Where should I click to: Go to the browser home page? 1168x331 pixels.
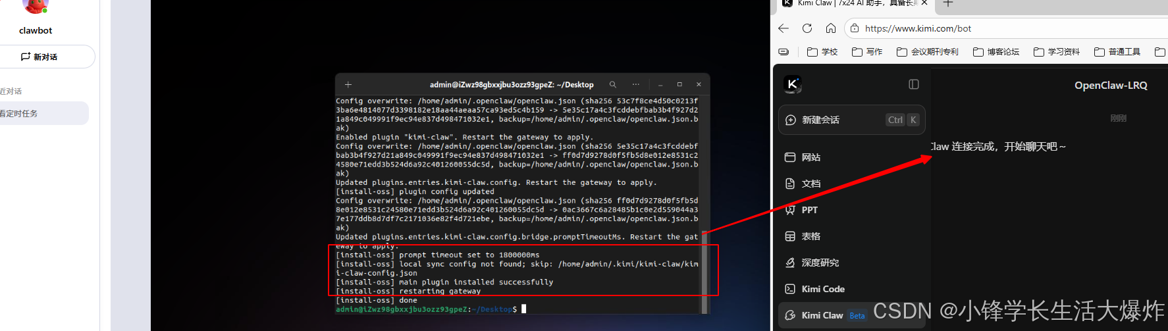pos(831,28)
